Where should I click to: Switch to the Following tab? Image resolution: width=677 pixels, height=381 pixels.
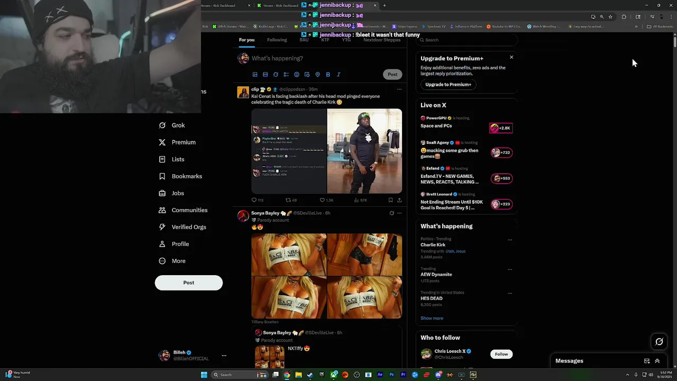(277, 40)
